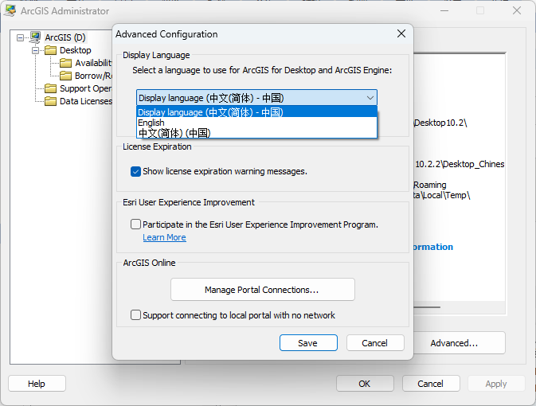Click the Desktop10.2\ path text
The image size is (536, 406).
(440, 123)
